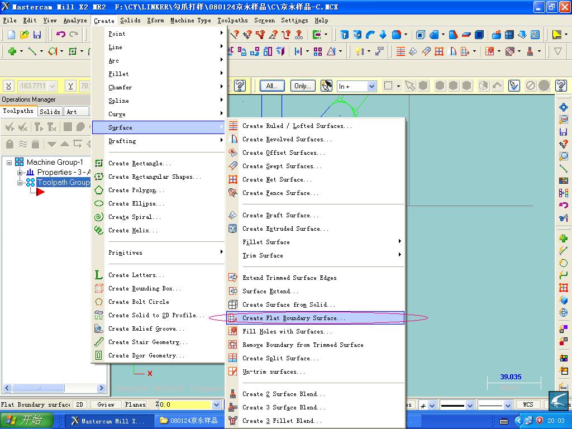
Task: Switch to the Solids tab in Operations Manager
Action: point(50,112)
